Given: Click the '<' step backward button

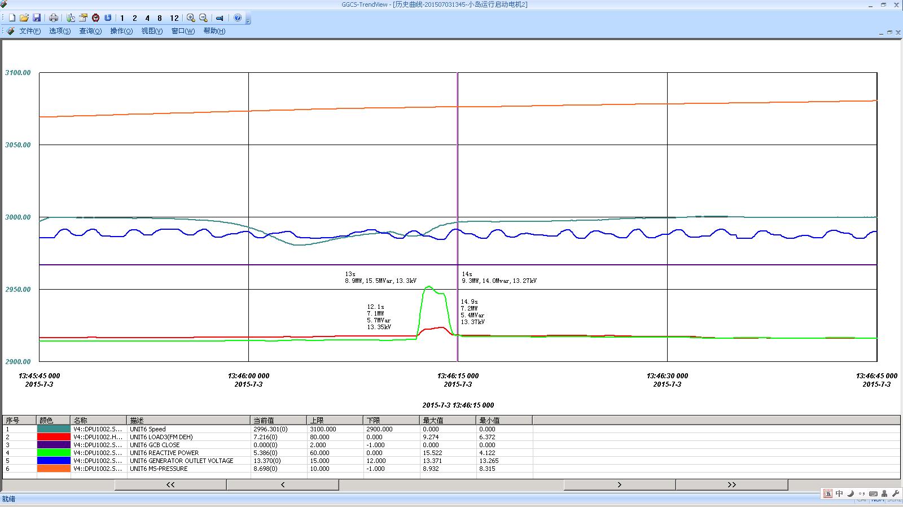Looking at the screenshot, I should click(x=283, y=485).
